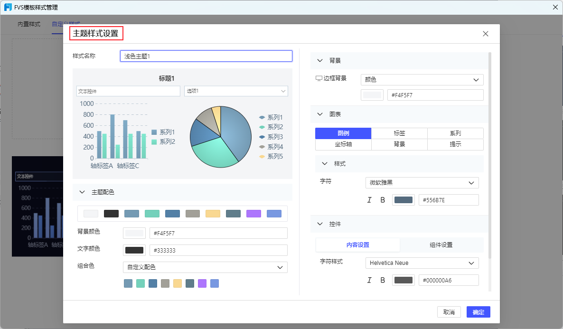Toggle italic for the 字符 font in 样式

click(369, 200)
